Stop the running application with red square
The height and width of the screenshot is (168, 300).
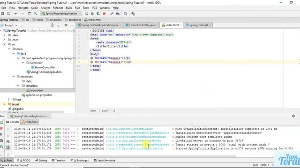tap(104, 14)
